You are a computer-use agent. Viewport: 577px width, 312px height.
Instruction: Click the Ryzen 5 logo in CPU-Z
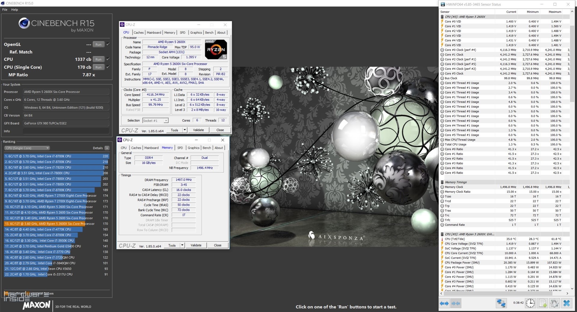click(x=216, y=49)
